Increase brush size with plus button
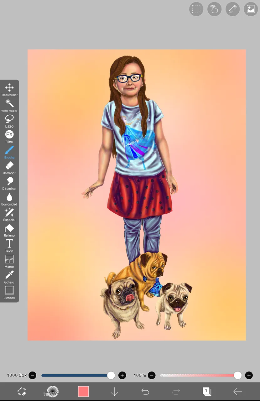 (x=122, y=375)
